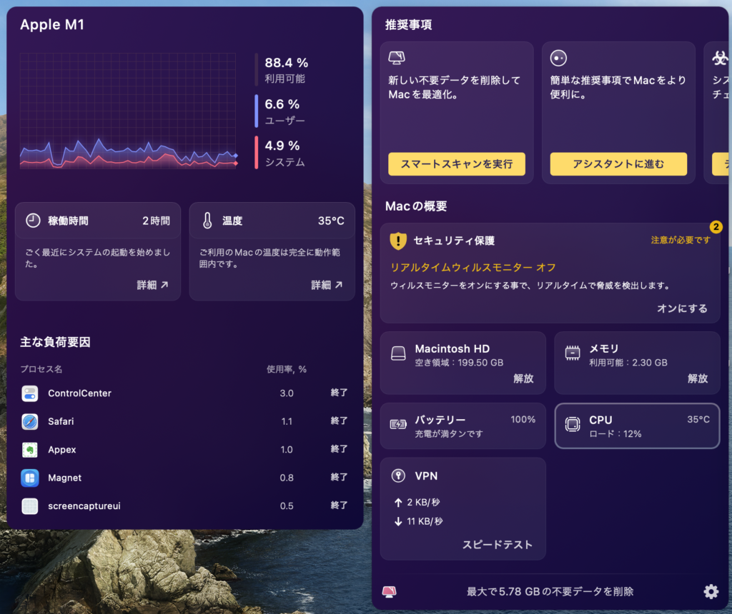This screenshot has width=732, height=614.
Task: Click the 注意が必要です status label
Action: point(681,240)
